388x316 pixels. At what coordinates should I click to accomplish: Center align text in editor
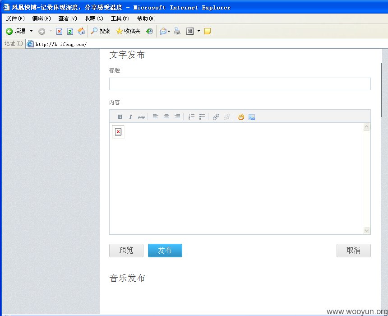point(166,117)
